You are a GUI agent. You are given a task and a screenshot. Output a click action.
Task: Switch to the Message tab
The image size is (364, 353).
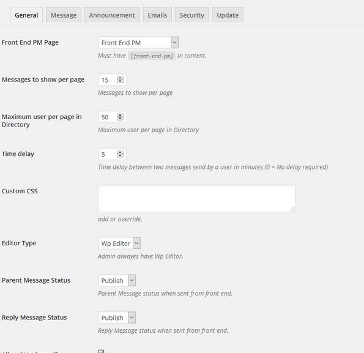pos(64,15)
